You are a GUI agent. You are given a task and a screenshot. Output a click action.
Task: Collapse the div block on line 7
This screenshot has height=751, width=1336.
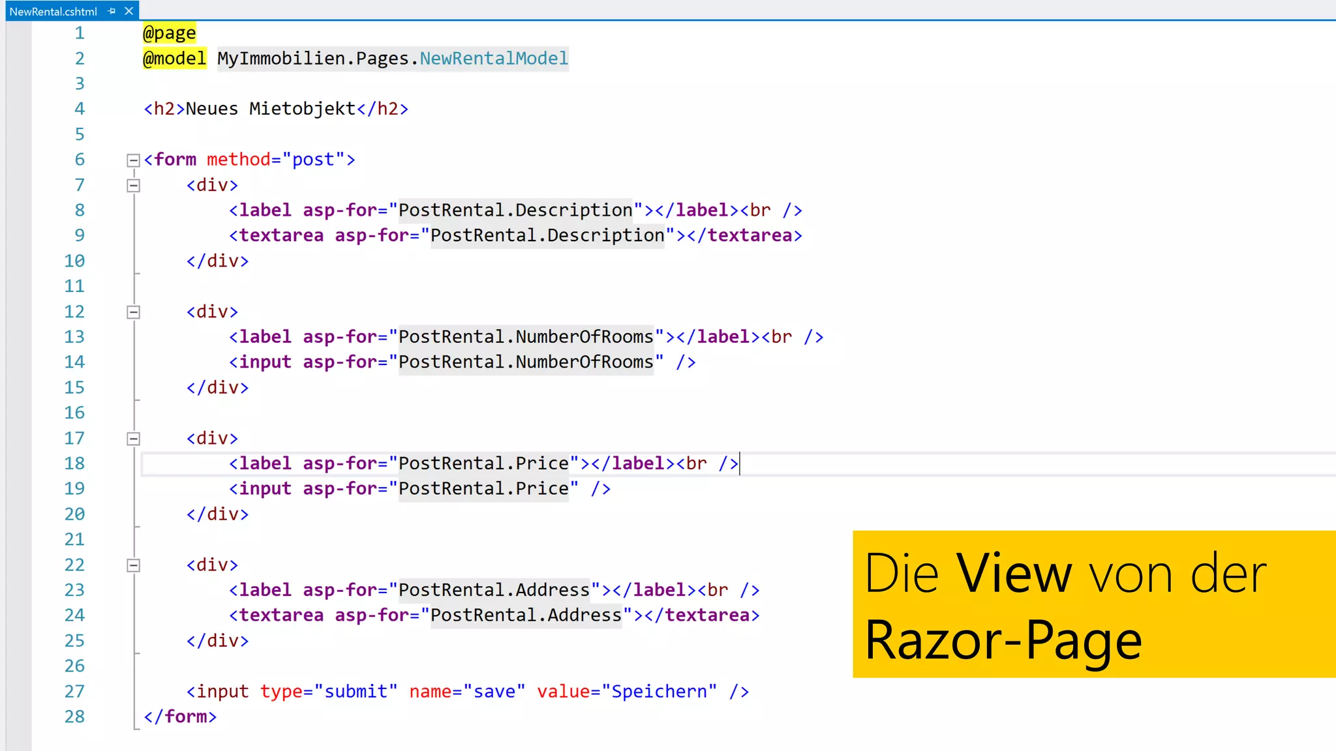tap(133, 186)
